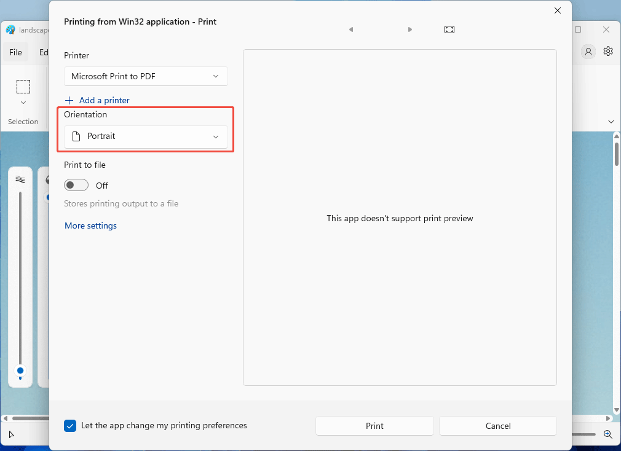Maximize the Paint window
The image size is (621, 451).
point(578,29)
